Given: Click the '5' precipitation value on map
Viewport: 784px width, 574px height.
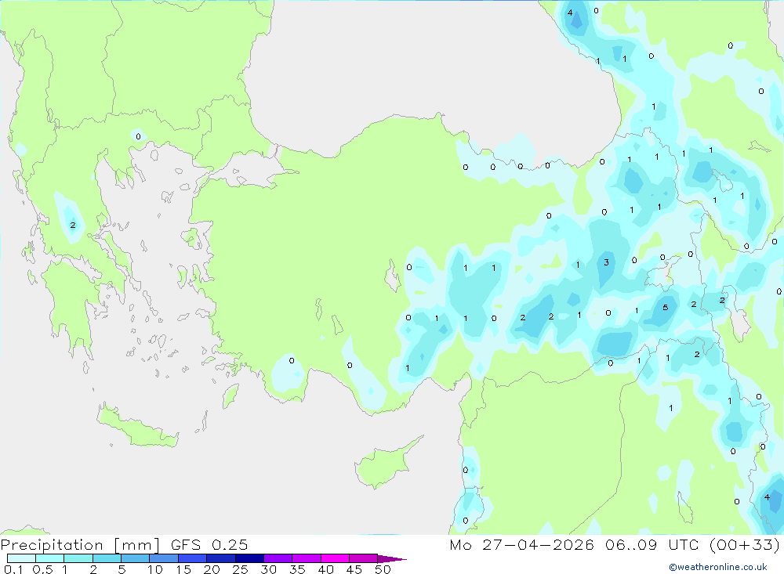Looking at the screenshot, I should pos(665,307).
